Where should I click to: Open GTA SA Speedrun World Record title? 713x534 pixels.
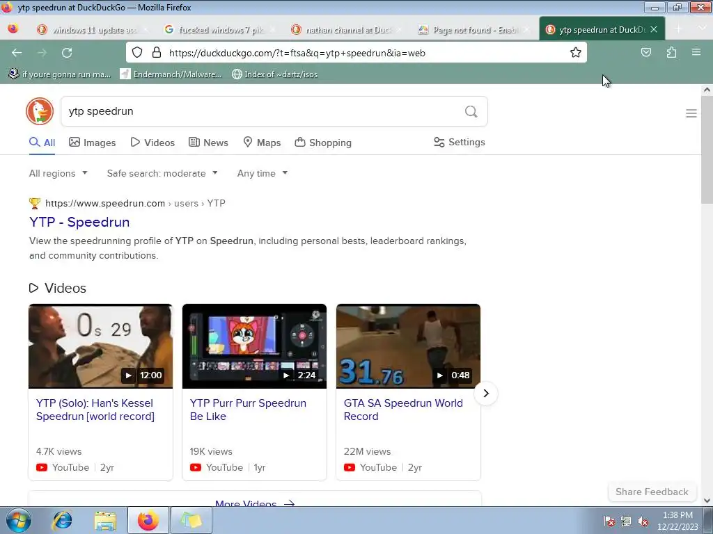[x=403, y=410]
